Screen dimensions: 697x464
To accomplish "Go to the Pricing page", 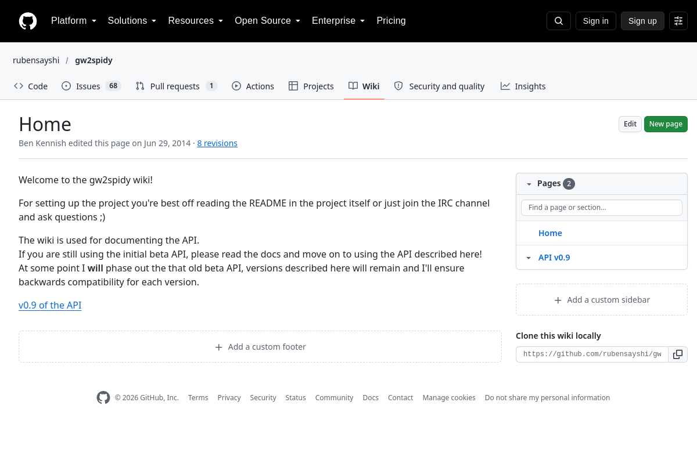I will (391, 21).
